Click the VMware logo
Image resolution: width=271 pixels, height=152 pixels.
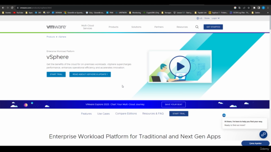[x=56, y=27]
